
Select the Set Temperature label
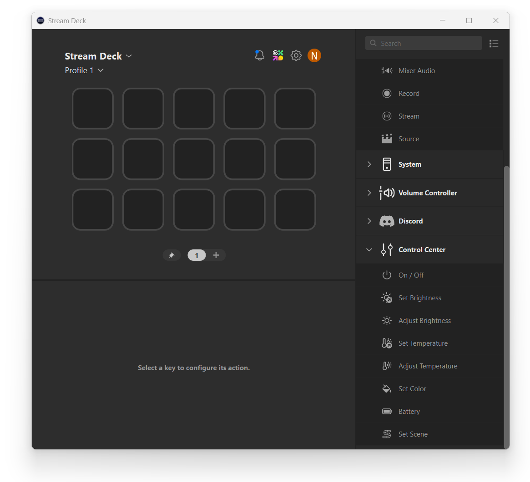423,343
